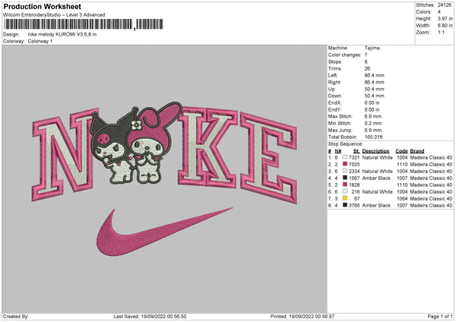Click the Height value 3.97 in

point(445,18)
